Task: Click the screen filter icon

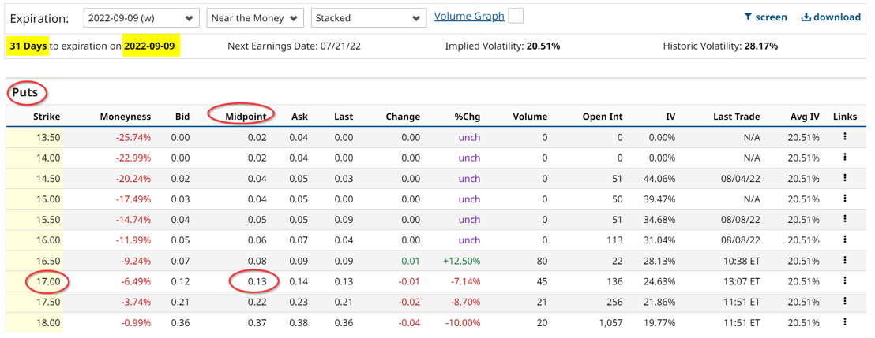Action: [748, 17]
